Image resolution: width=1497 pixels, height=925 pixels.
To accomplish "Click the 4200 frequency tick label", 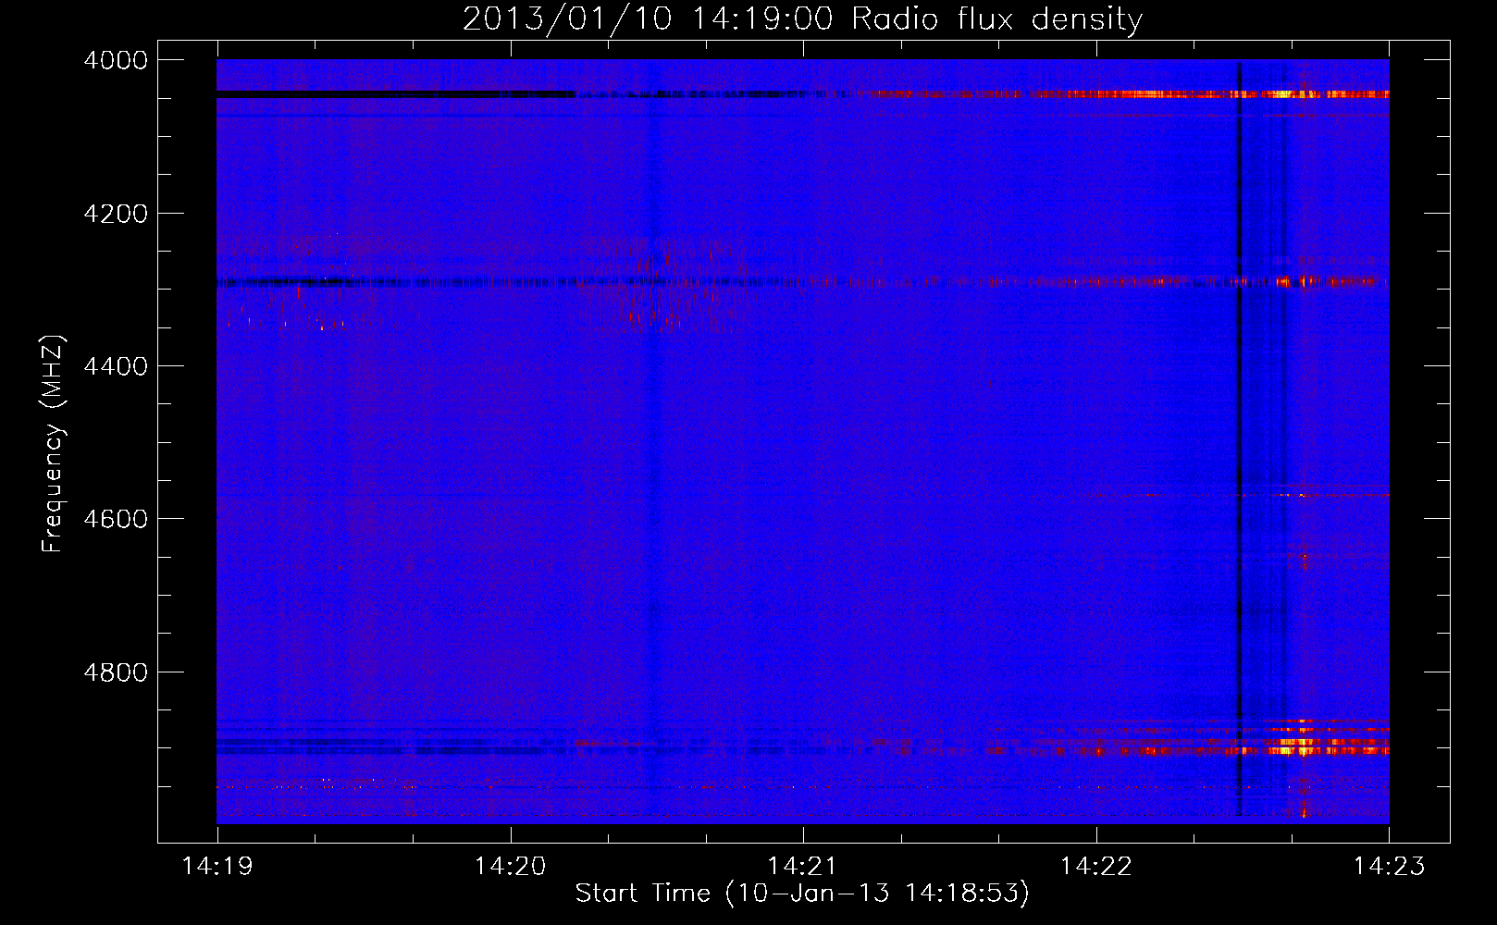I will tap(116, 214).
